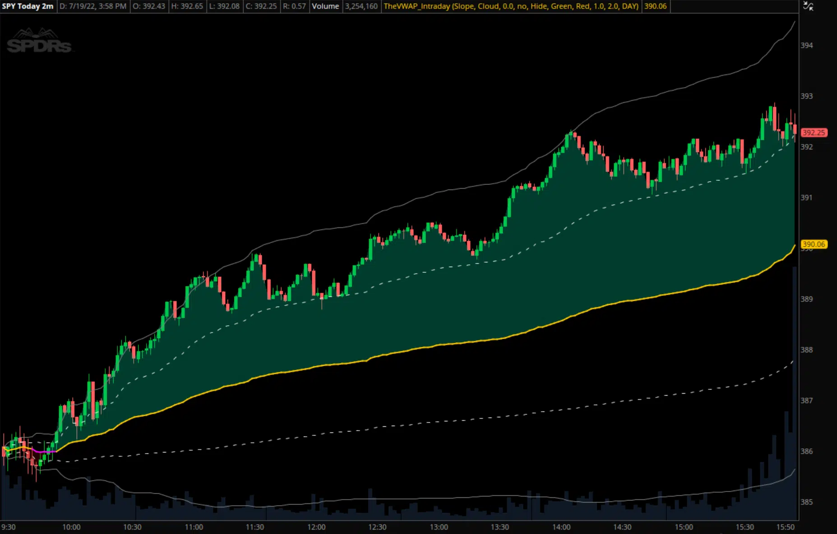The width and height of the screenshot is (837, 534).
Task: Click the 387 price axis label
Action: [x=807, y=400]
